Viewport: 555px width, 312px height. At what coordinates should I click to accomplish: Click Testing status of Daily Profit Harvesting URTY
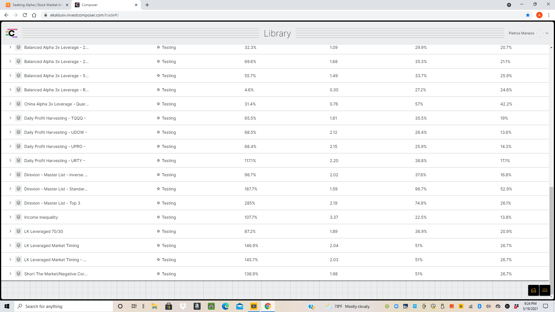tap(169, 161)
